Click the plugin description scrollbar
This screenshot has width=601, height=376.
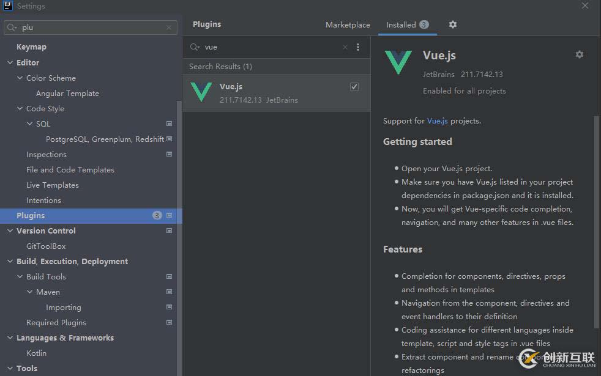(x=596, y=222)
